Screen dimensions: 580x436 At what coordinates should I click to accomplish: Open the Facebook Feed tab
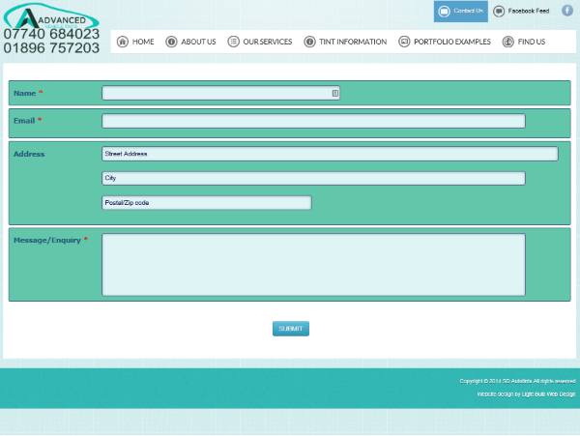click(x=521, y=11)
